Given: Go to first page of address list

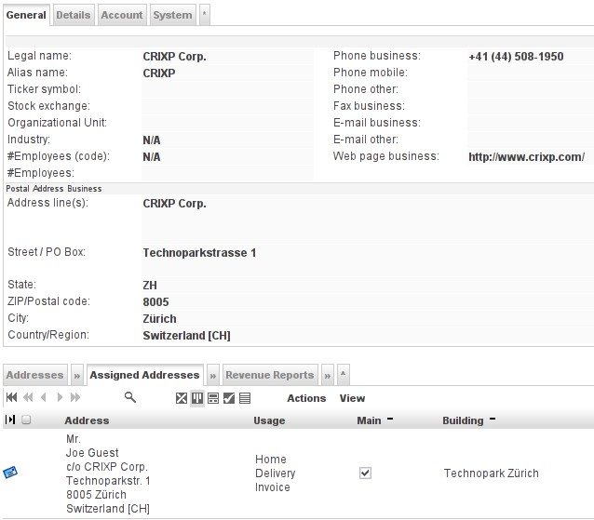Looking at the screenshot, I should tap(12, 397).
